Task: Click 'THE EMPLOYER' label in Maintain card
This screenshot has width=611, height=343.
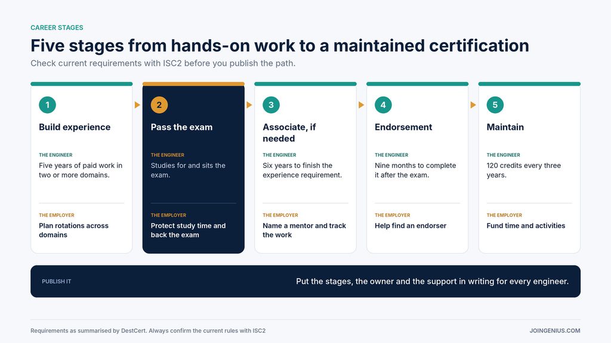Action: point(504,215)
